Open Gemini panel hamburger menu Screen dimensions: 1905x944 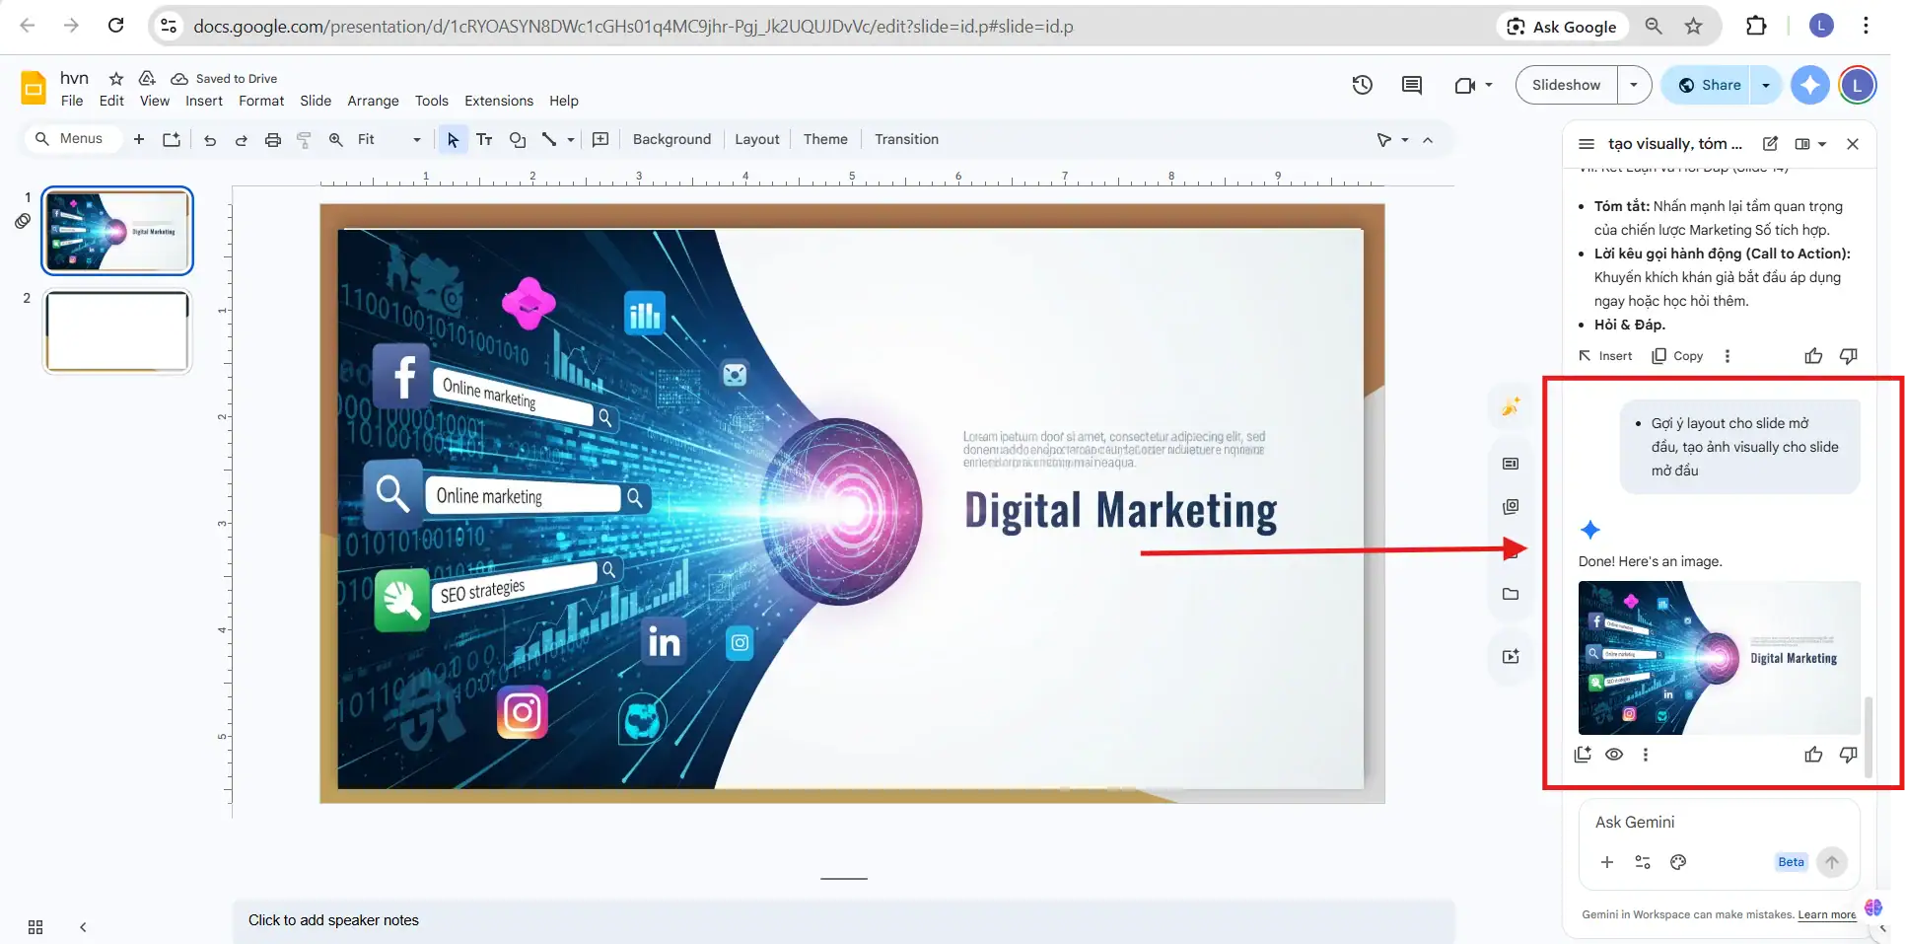coord(1587,144)
